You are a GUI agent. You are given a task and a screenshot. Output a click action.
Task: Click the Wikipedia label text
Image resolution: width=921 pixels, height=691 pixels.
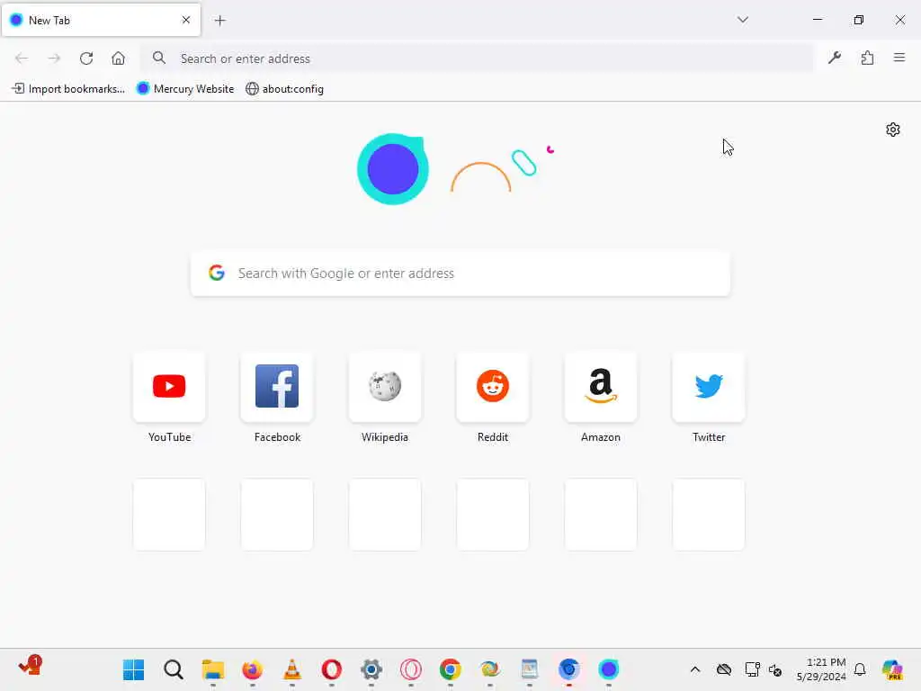(x=385, y=437)
